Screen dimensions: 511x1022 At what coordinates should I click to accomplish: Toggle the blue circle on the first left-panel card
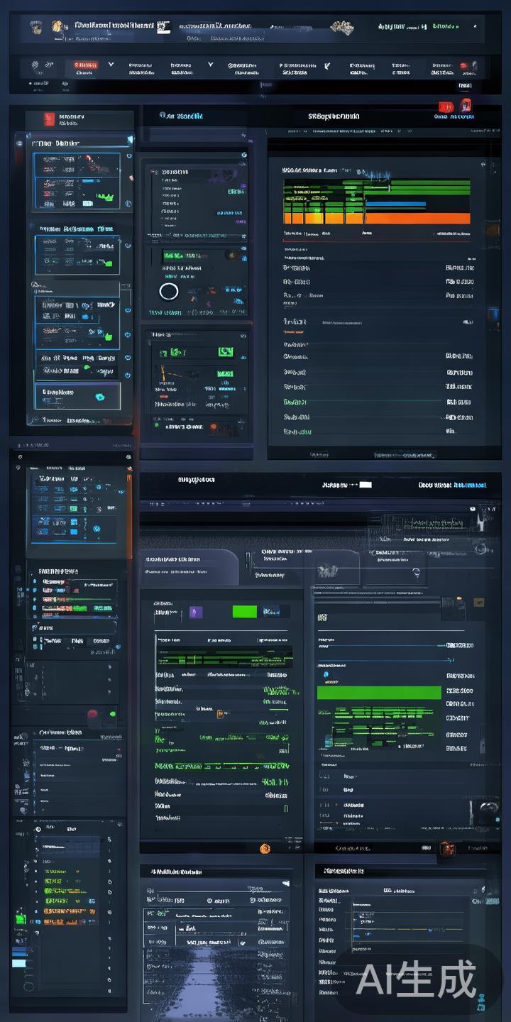(x=128, y=156)
